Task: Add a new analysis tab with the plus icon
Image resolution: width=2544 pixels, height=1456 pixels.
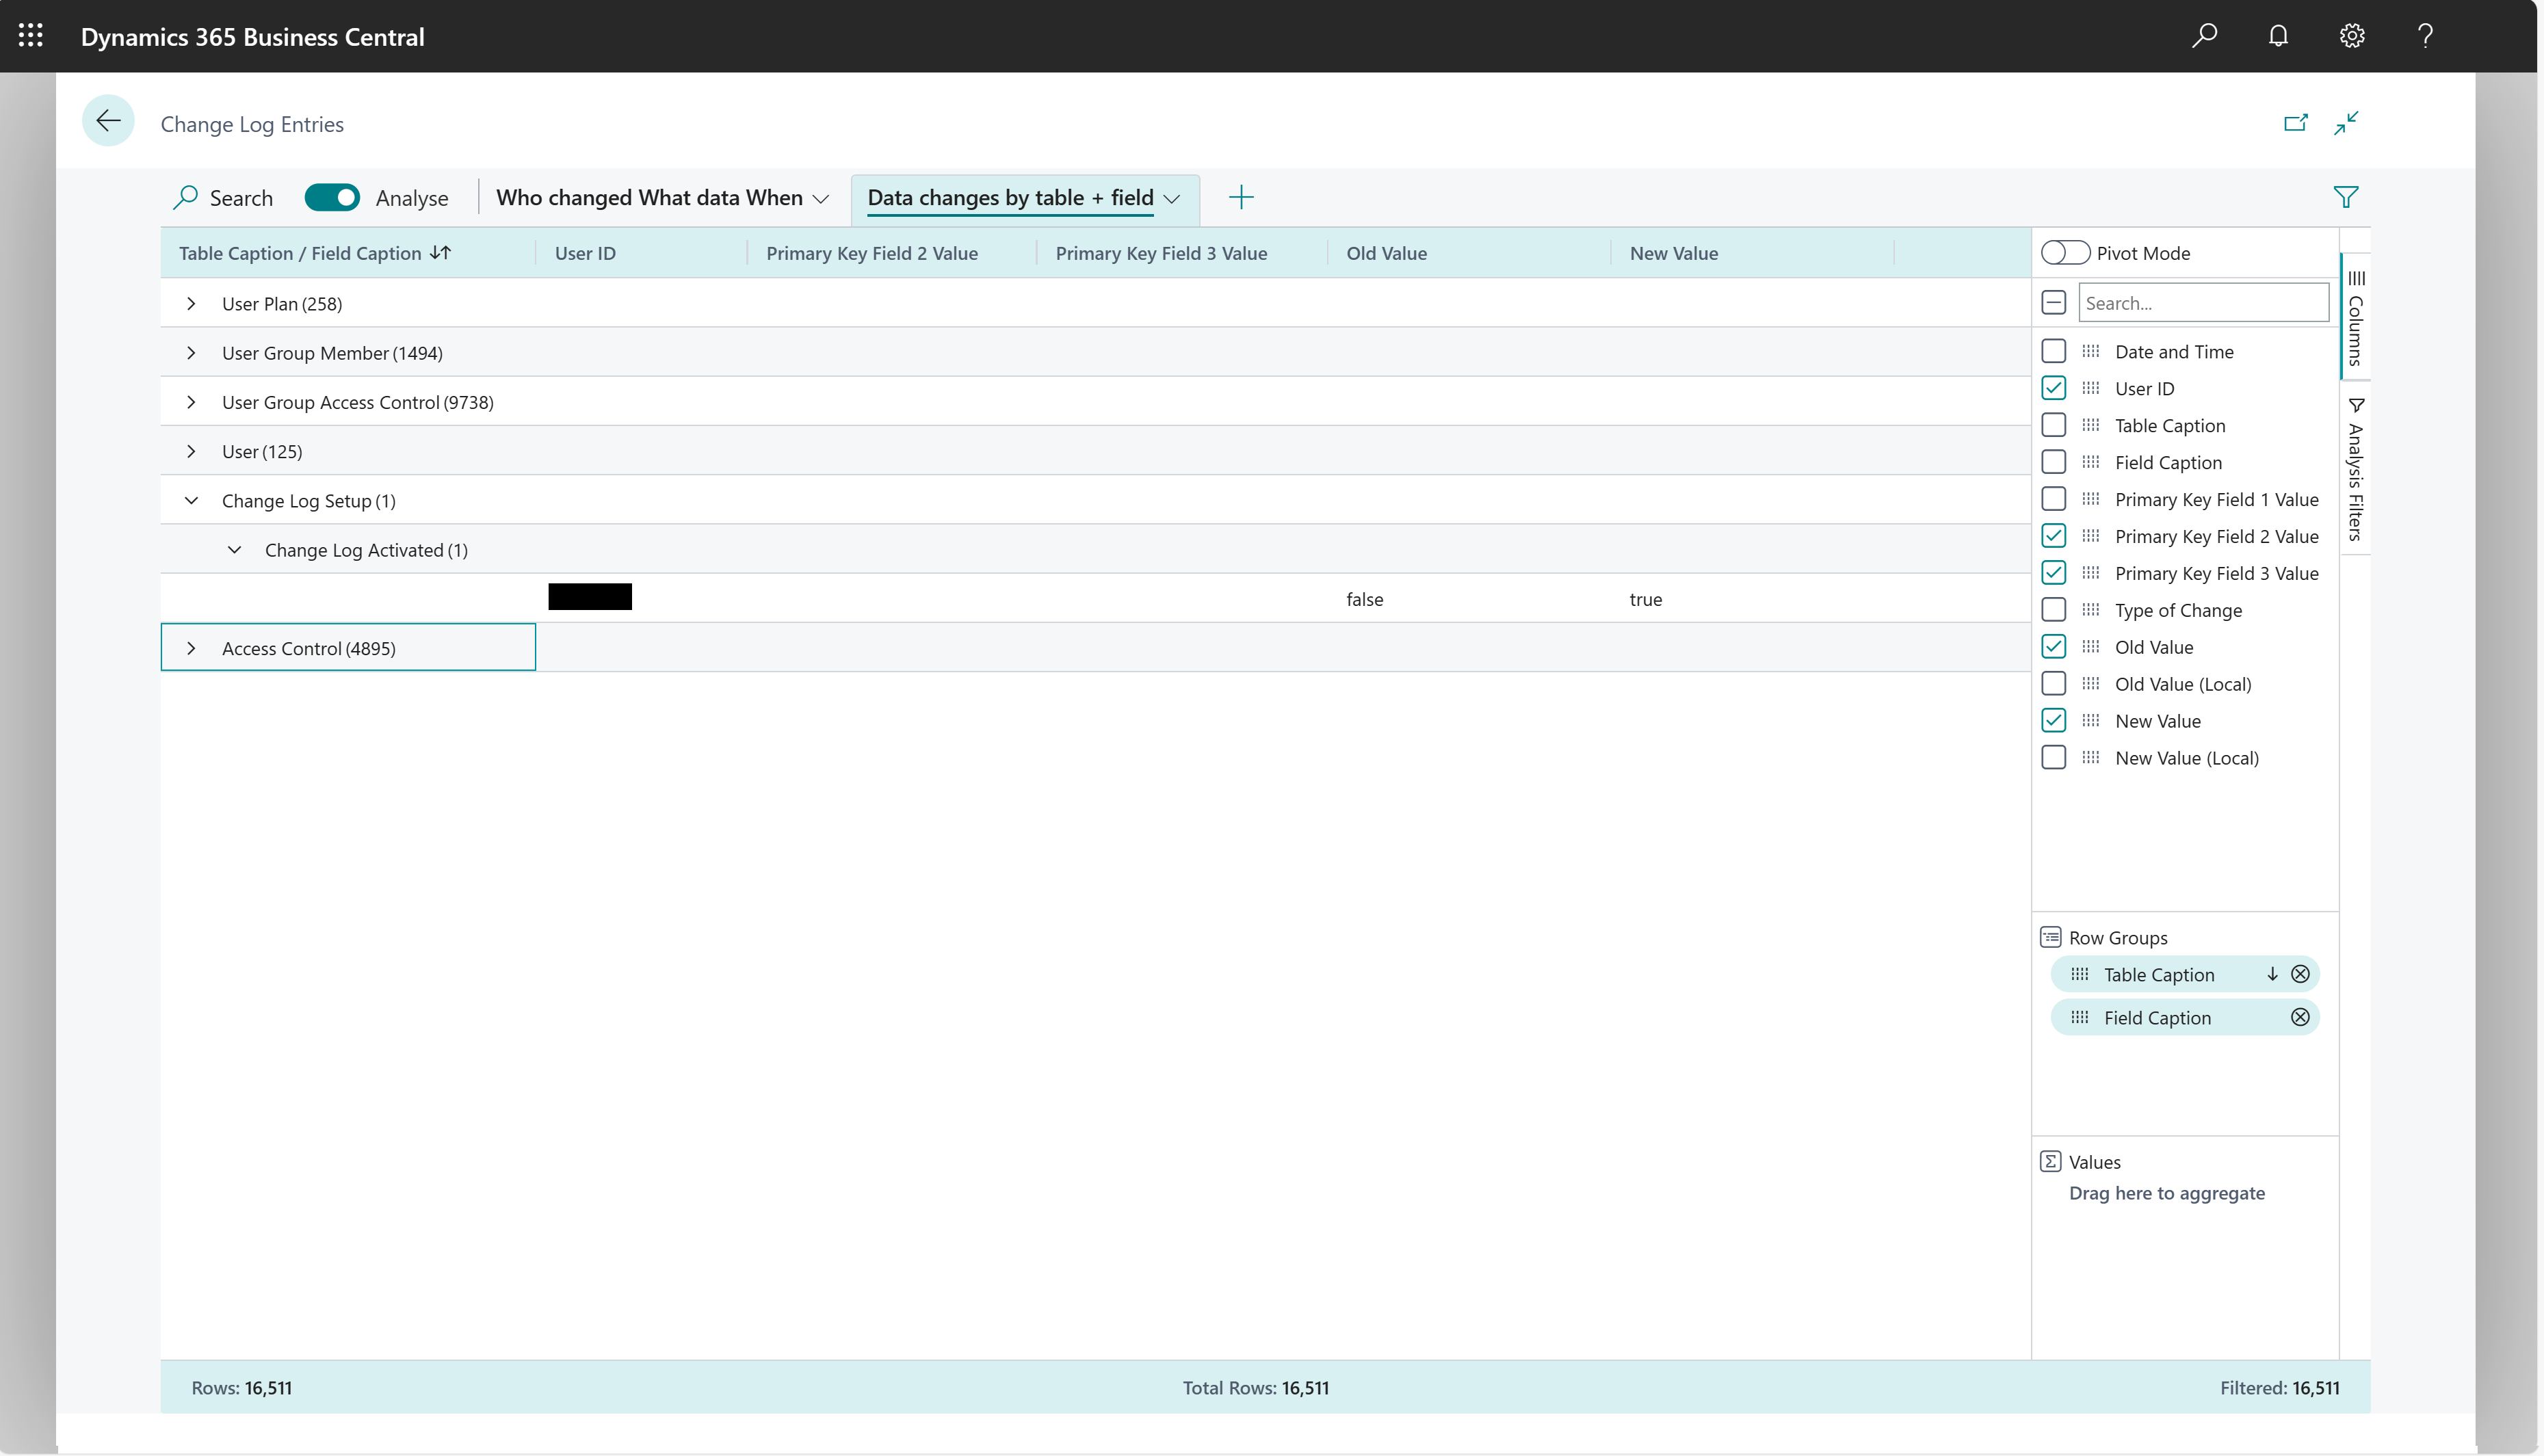Action: tap(1241, 197)
